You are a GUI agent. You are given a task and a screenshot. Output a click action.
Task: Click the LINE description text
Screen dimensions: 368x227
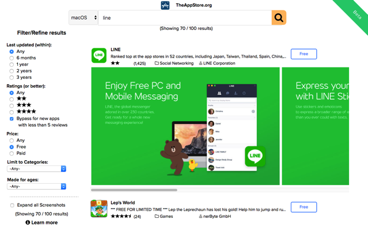tap(198, 56)
